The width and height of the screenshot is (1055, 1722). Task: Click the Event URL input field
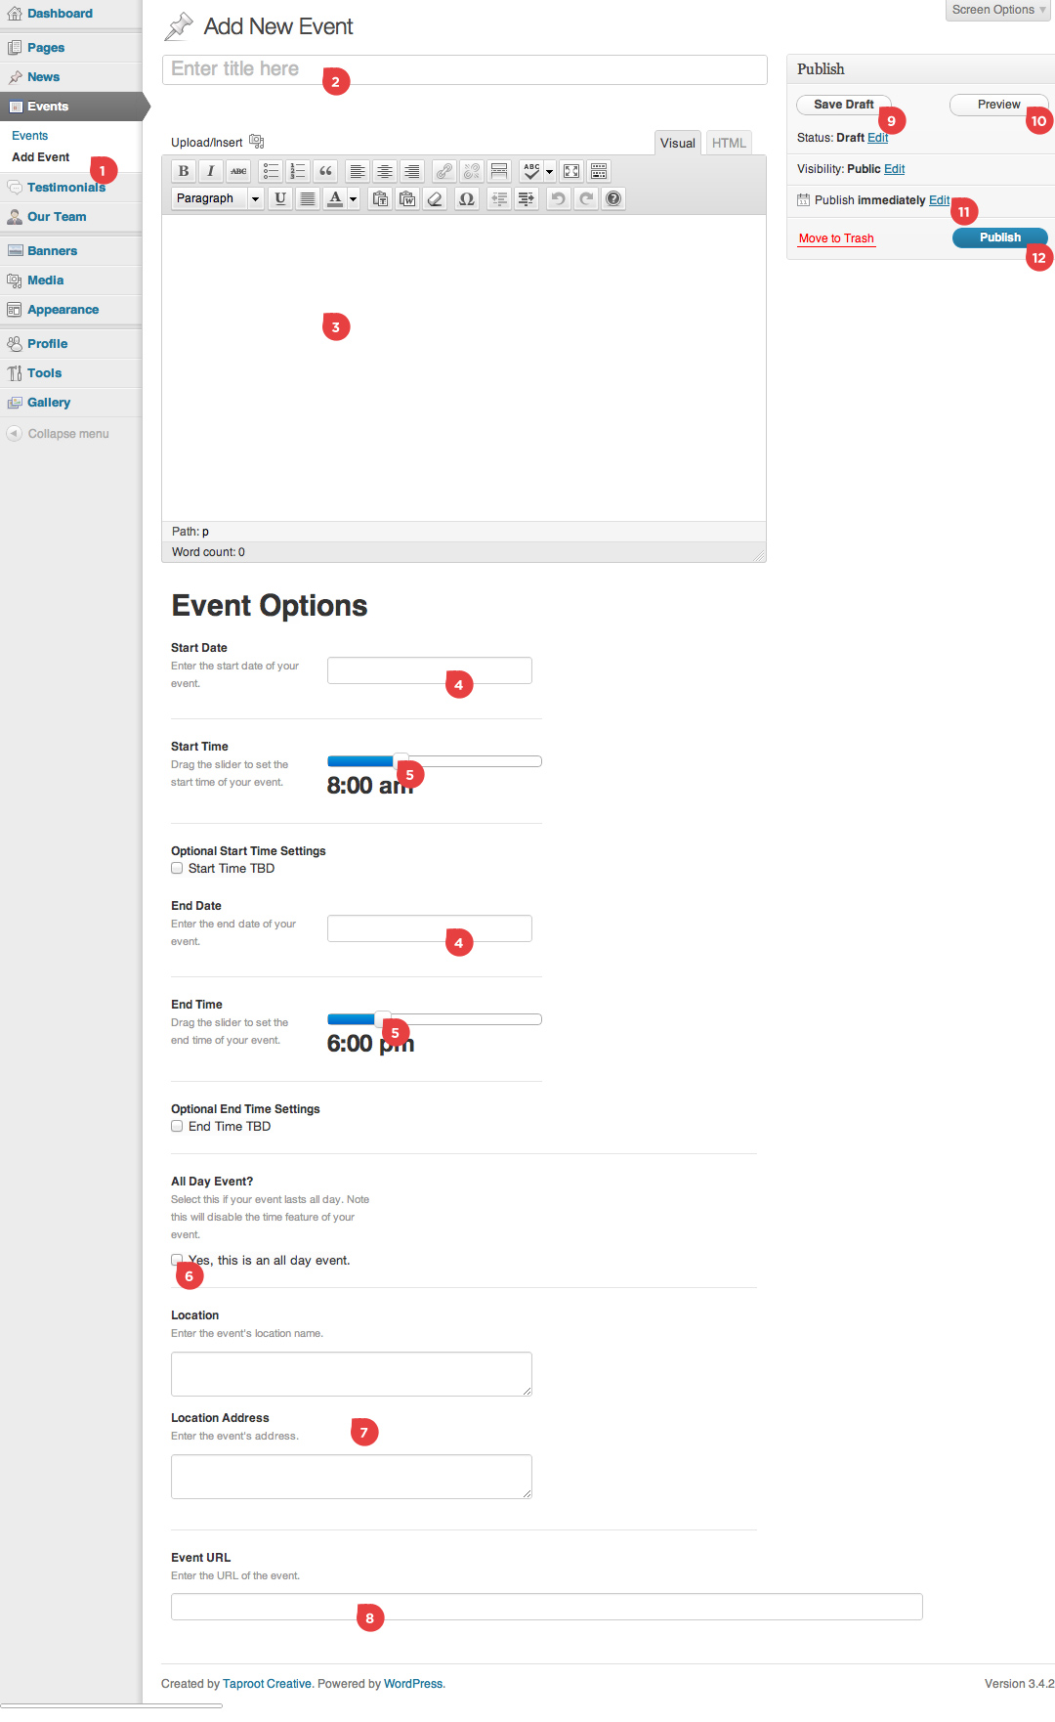(x=546, y=1607)
